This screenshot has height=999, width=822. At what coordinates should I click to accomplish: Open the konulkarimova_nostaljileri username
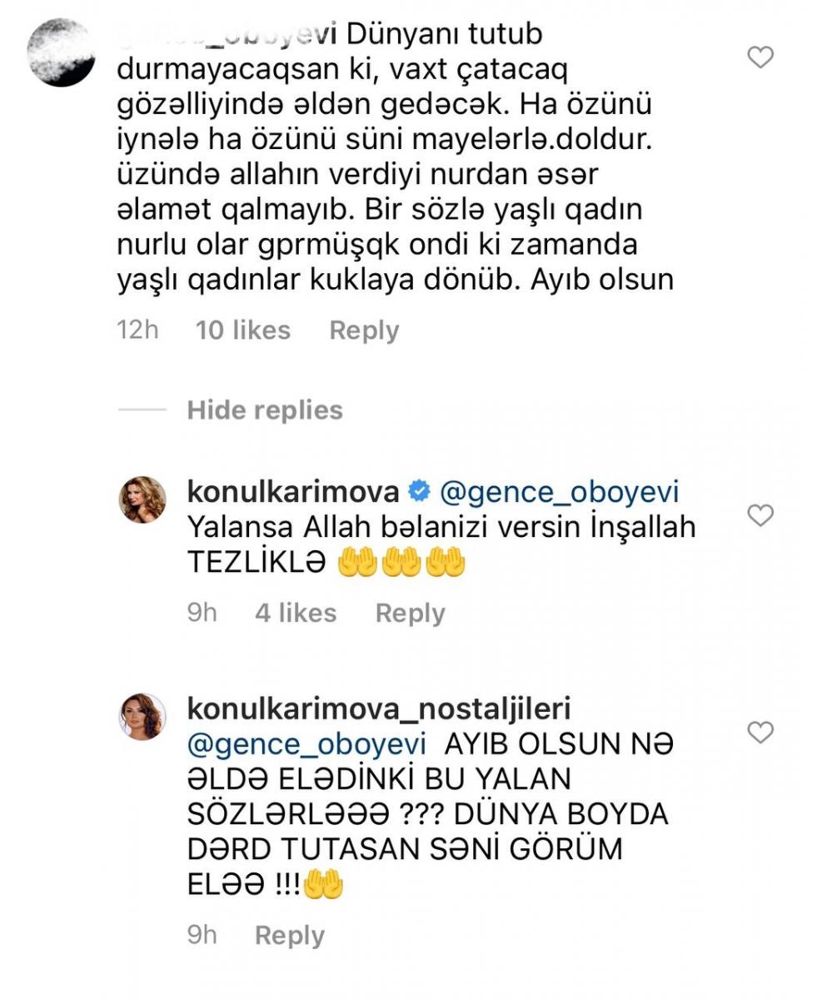click(x=379, y=709)
